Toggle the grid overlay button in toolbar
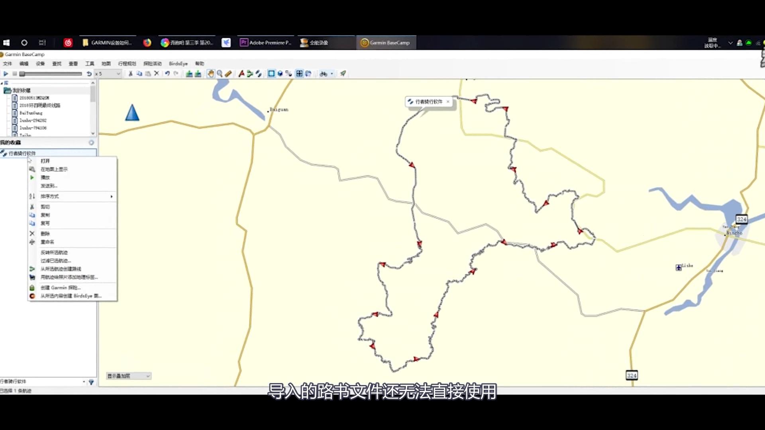Screen dimensions: 765x430 pos(299,73)
